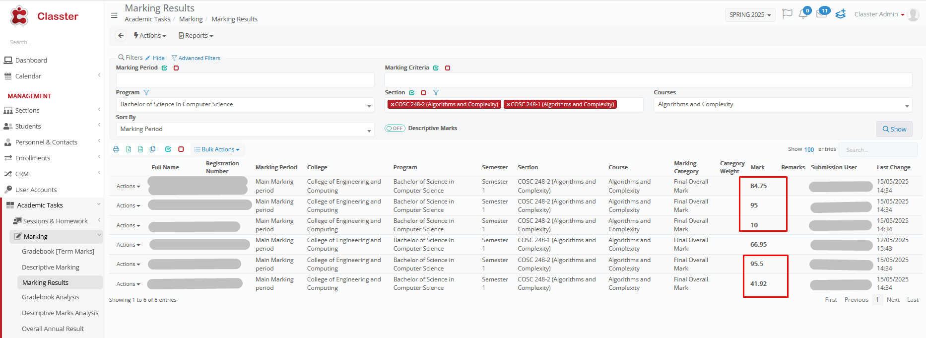The image size is (926, 338).
Task: Open Actions for the 84.75 mark row
Action: pos(128,187)
